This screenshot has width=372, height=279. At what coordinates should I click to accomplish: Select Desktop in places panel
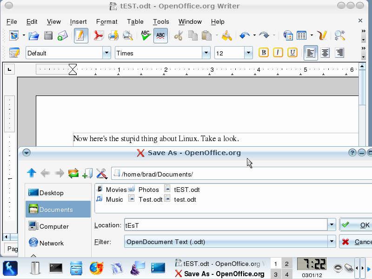coord(58,193)
